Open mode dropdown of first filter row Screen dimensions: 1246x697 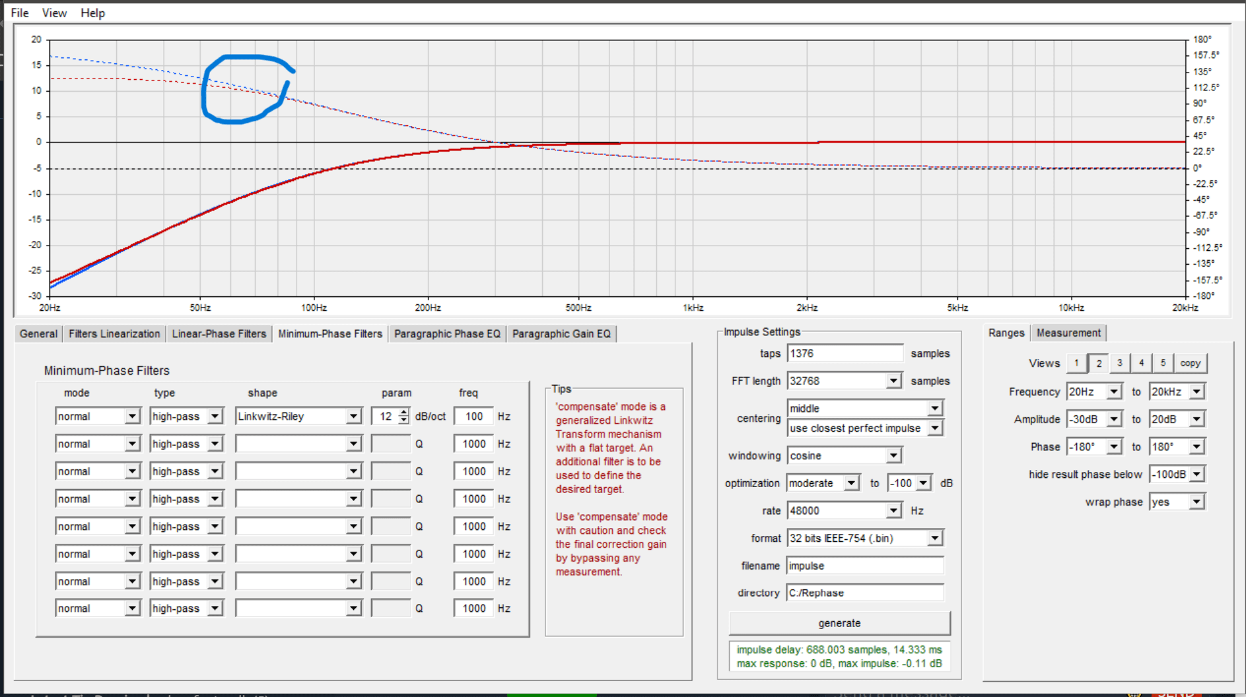click(x=132, y=416)
